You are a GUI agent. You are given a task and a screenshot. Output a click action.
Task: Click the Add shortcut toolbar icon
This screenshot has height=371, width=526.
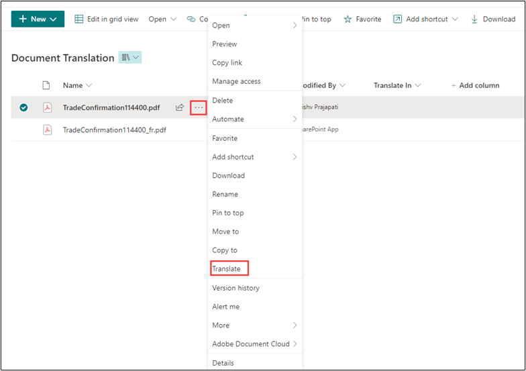[397, 19]
